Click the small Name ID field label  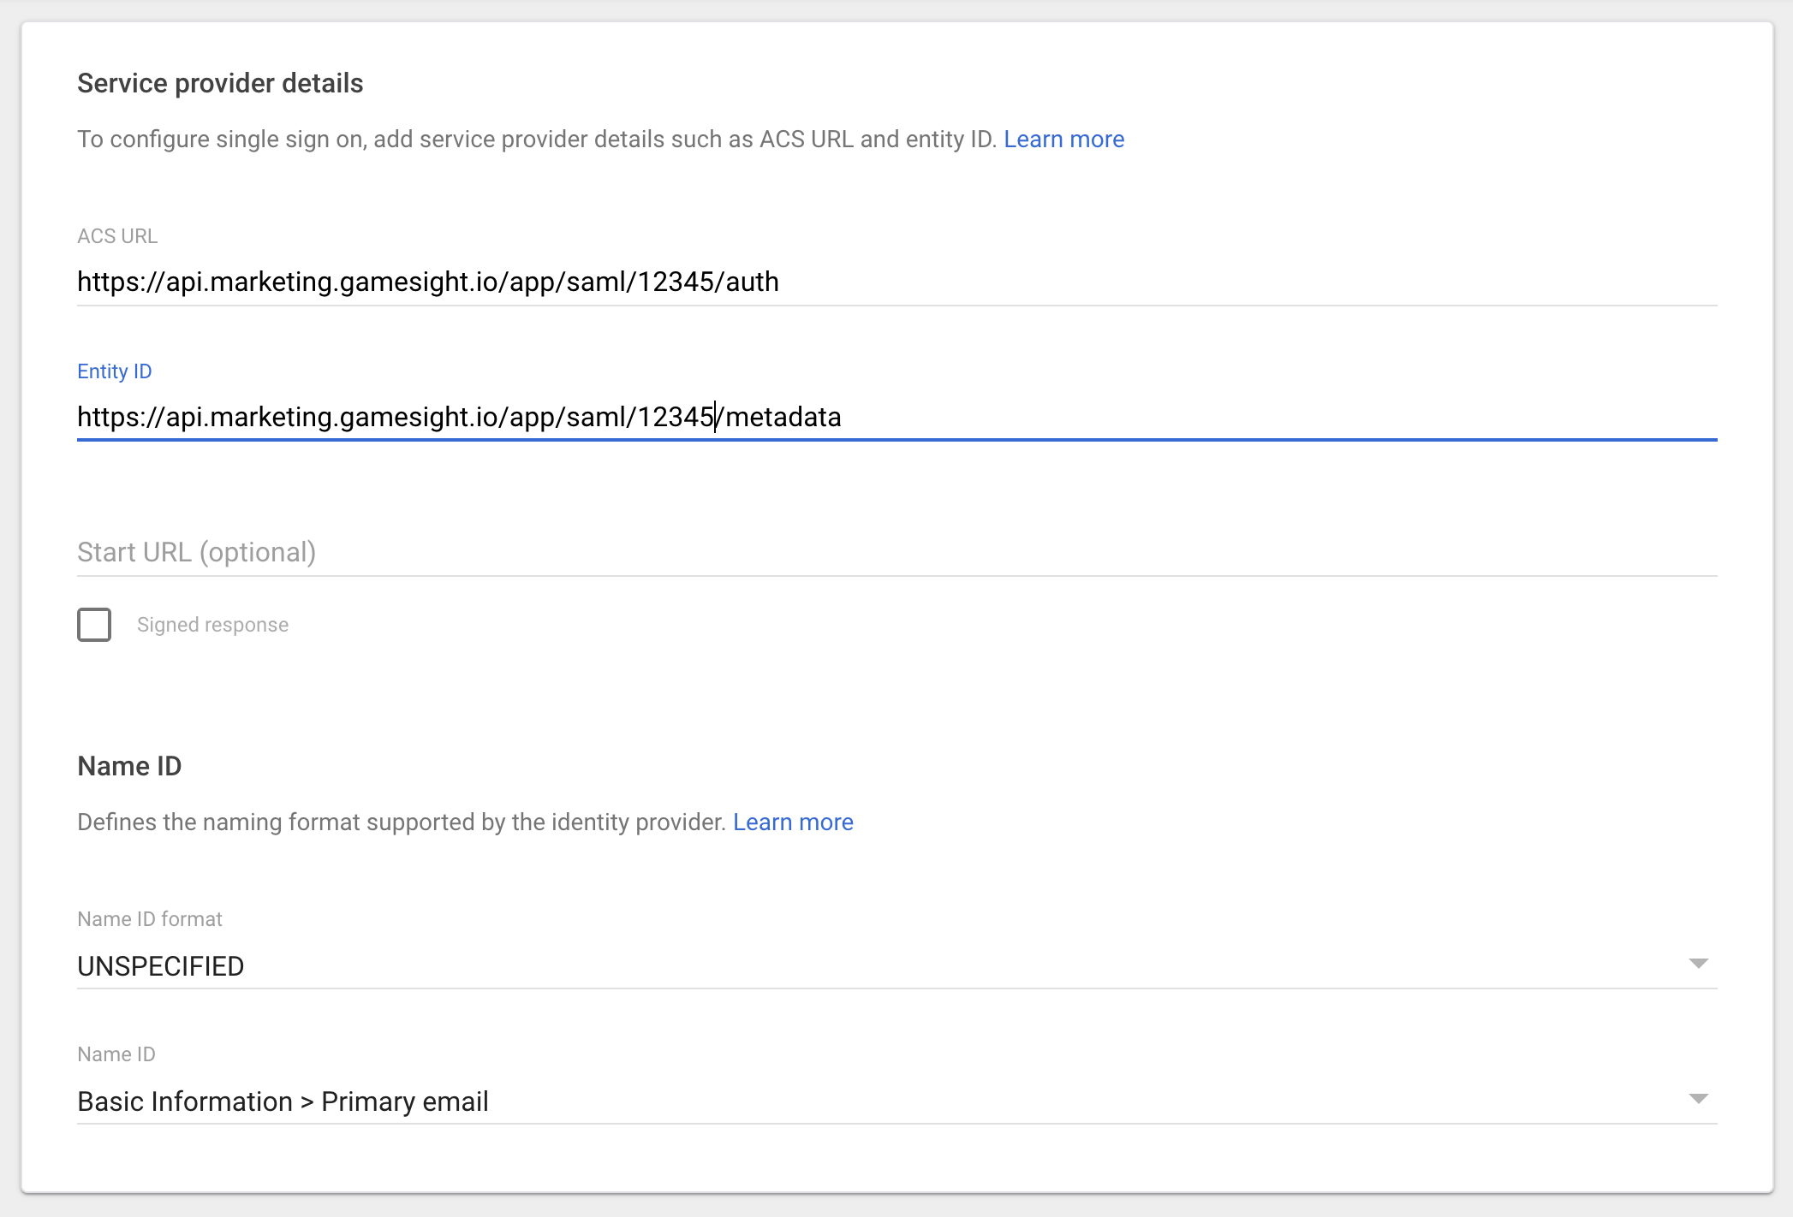116,1054
